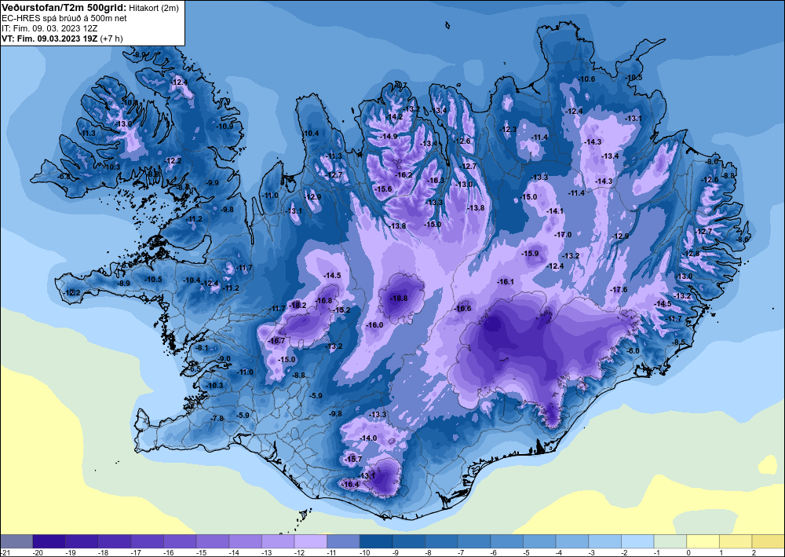Click the -10.9 temperature label
This screenshot has height=557, width=785.
(225, 126)
